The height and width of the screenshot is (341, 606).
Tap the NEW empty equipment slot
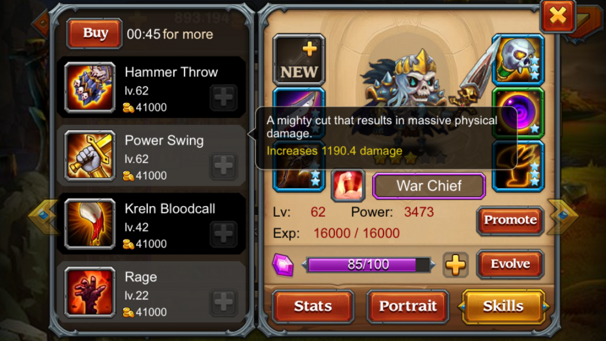click(x=299, y=60)
